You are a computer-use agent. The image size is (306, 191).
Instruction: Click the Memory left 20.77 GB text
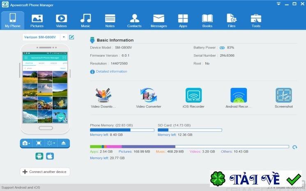[107, 158]
